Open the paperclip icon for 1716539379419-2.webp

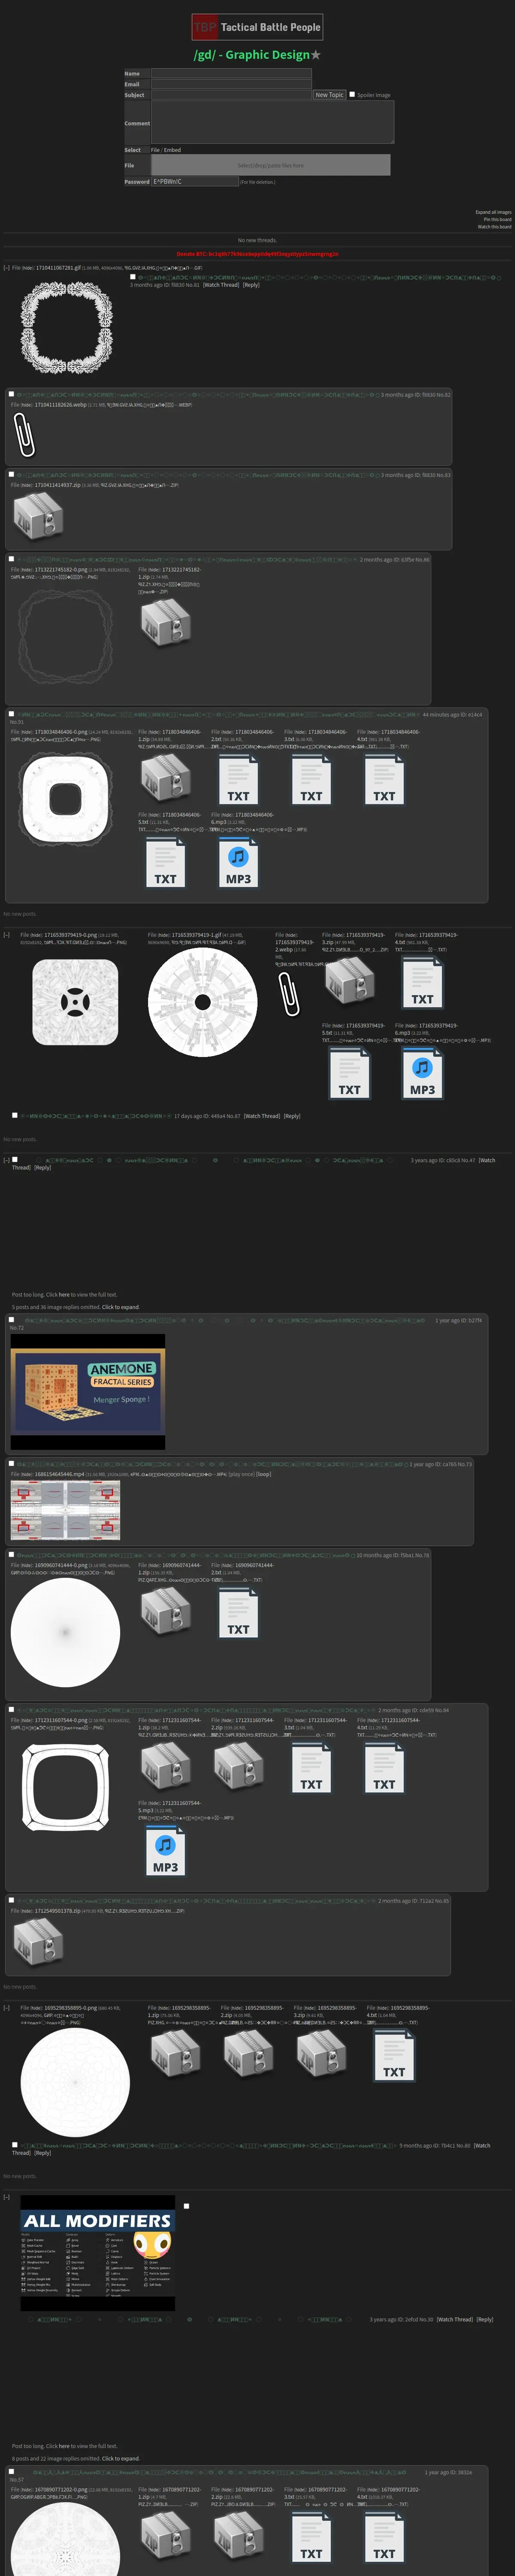click(289, 993)
